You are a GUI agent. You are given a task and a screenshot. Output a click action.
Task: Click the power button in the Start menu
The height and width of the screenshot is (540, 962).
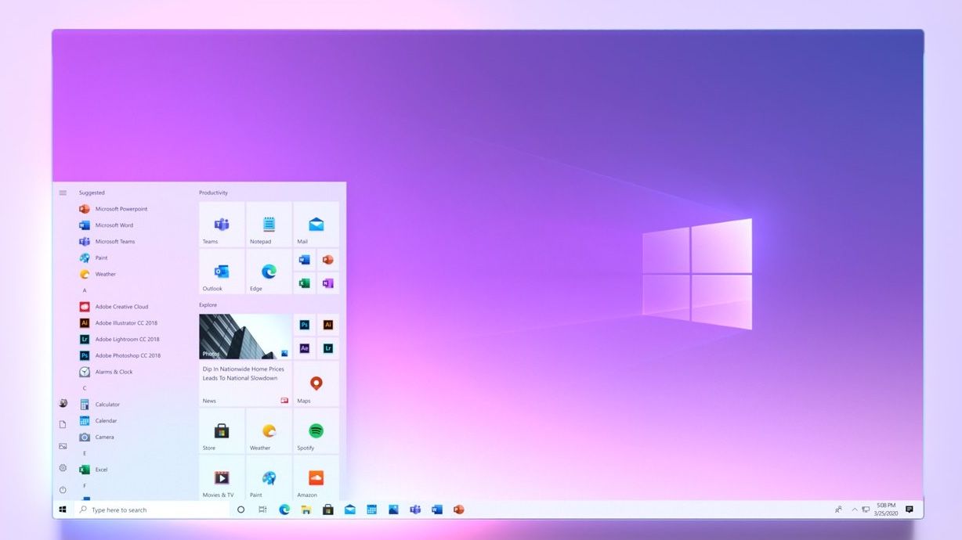[63, 489]
